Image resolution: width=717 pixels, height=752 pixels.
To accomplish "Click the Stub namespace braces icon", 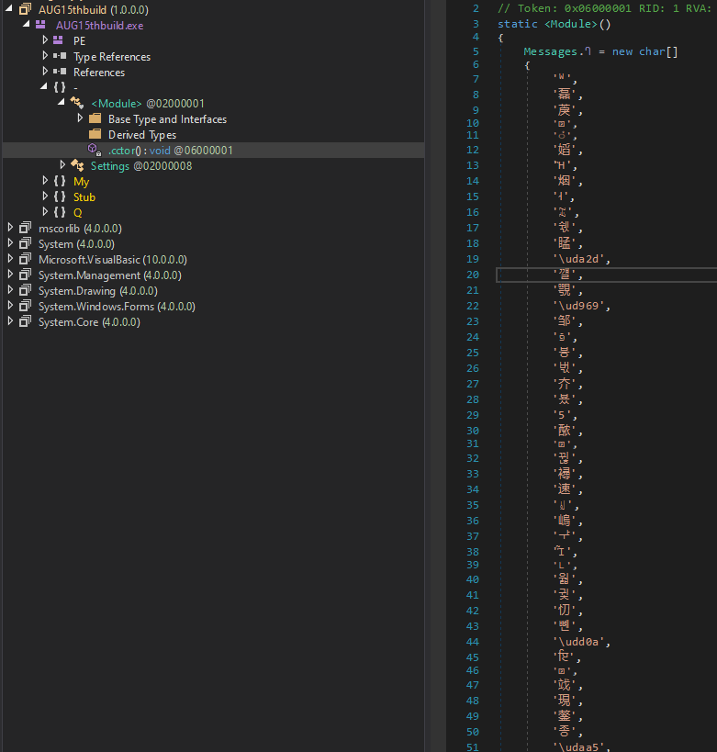I will (60, 197).
